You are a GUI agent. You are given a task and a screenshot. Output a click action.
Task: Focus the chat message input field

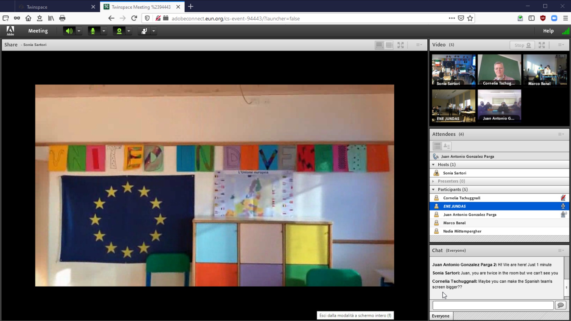493,305
